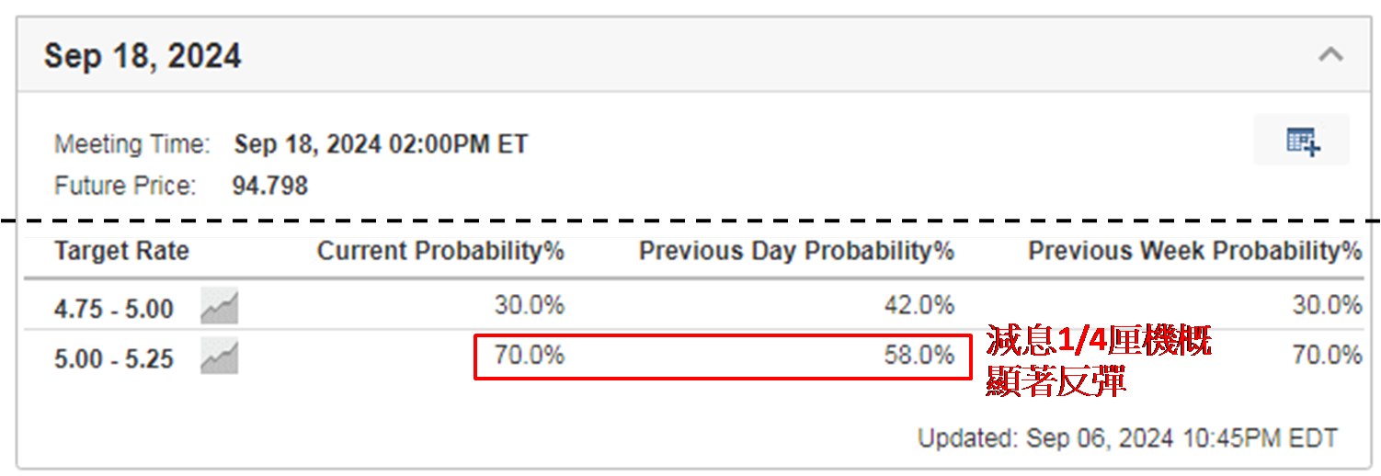
Task: Click the 42.0% previous day probability cell
Action: click(x=919, y=306)
